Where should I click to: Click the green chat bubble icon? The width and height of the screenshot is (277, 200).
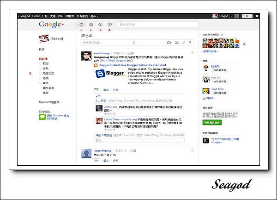coord(42,117)
